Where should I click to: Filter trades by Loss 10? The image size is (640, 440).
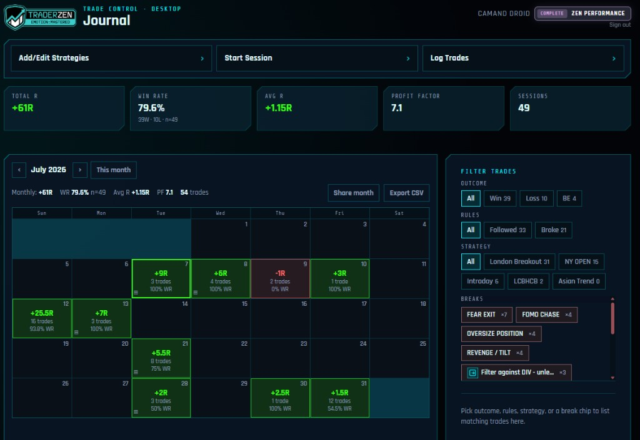[536, 198]
